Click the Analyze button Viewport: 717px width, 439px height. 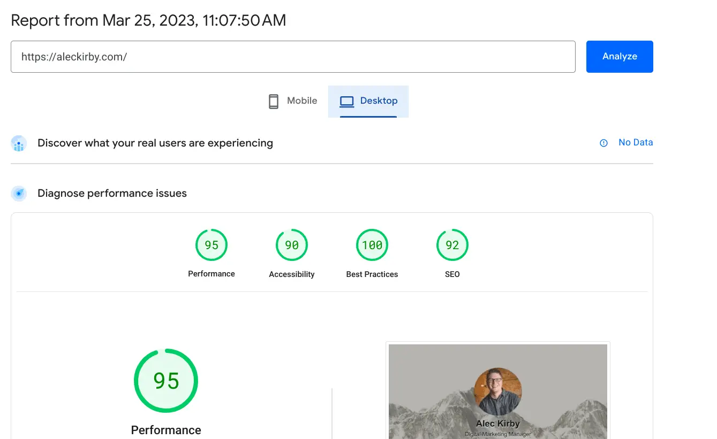(620, 56)
